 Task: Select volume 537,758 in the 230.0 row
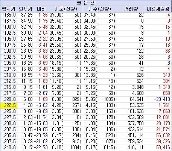[135, 123]
